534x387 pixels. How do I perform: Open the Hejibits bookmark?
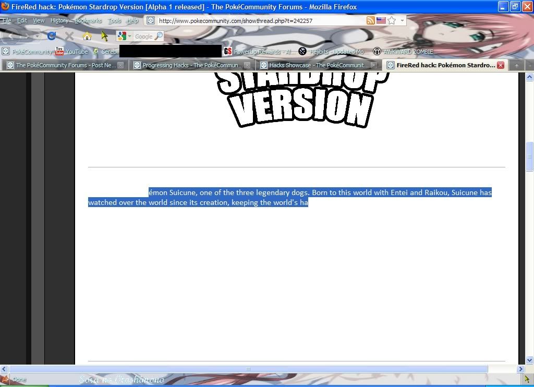331,52
